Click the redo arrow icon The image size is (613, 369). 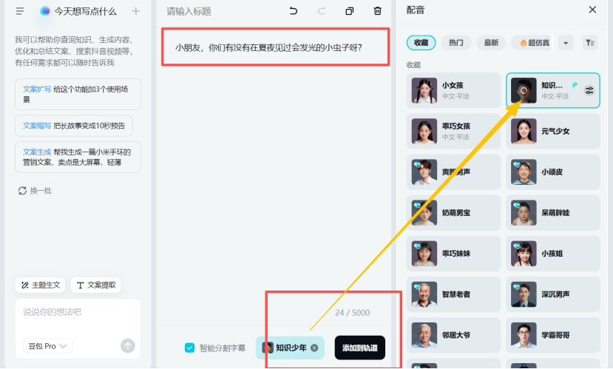pos(322,10)
